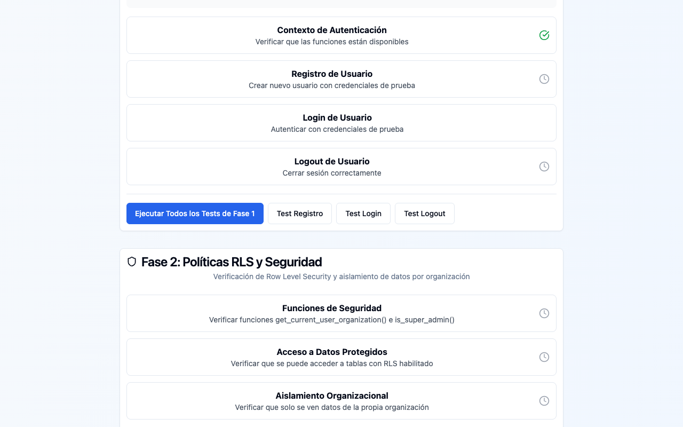
Task: Run the Test Registro button
Action: (x=299, y=213)
